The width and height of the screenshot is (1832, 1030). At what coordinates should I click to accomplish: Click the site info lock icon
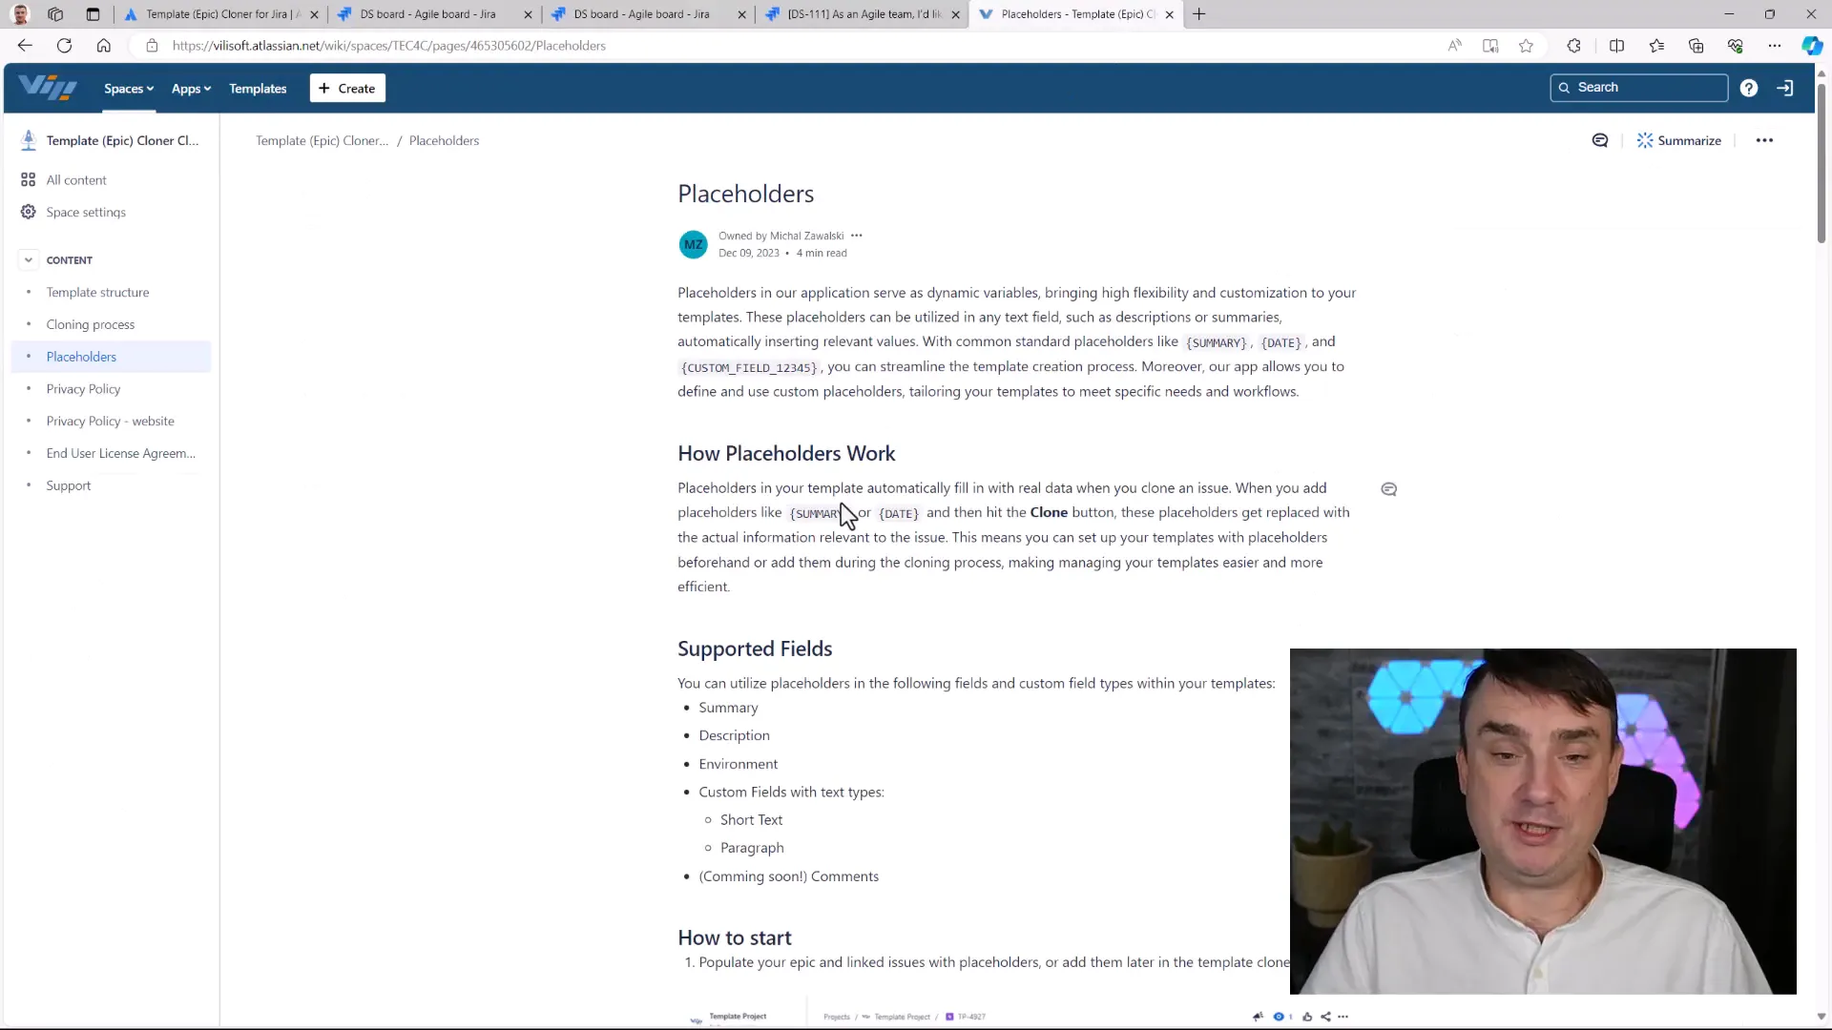click(151, 45)
